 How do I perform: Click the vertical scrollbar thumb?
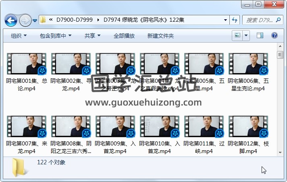280,55
